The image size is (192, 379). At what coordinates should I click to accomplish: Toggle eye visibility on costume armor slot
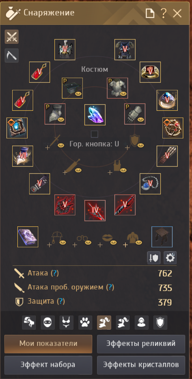123,94
